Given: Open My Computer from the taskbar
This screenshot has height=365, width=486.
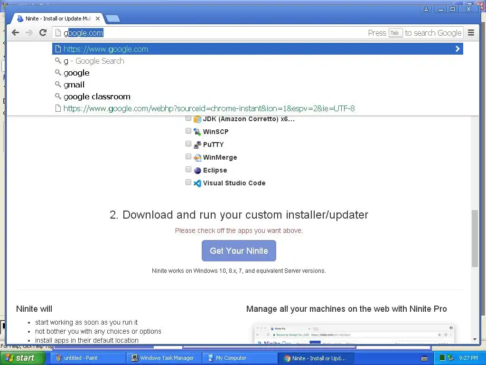Looking at the screenshot, I should [x=240, y=358].
